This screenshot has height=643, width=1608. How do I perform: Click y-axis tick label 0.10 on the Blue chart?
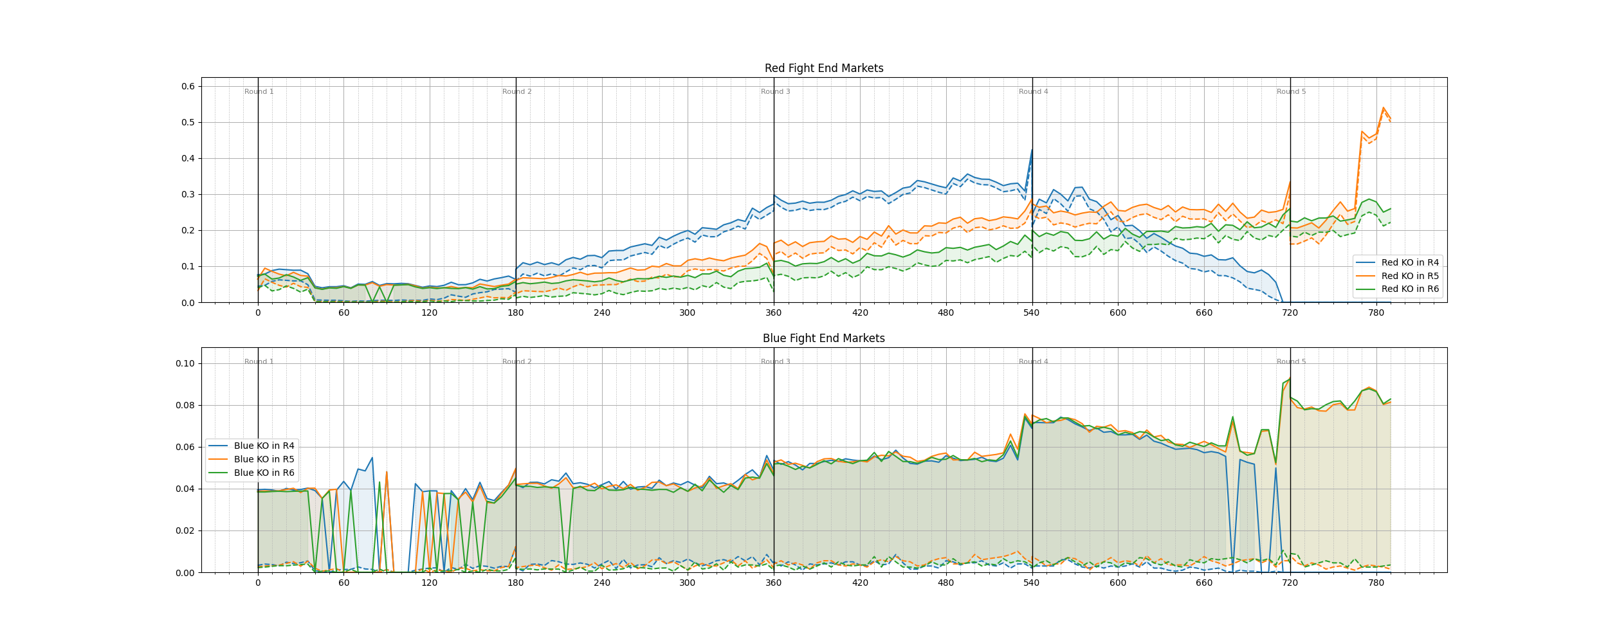coord(185,363)
